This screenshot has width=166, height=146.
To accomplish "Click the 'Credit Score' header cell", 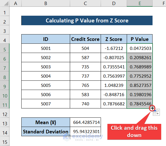I will pyautogui.click(x=85, y=39).
